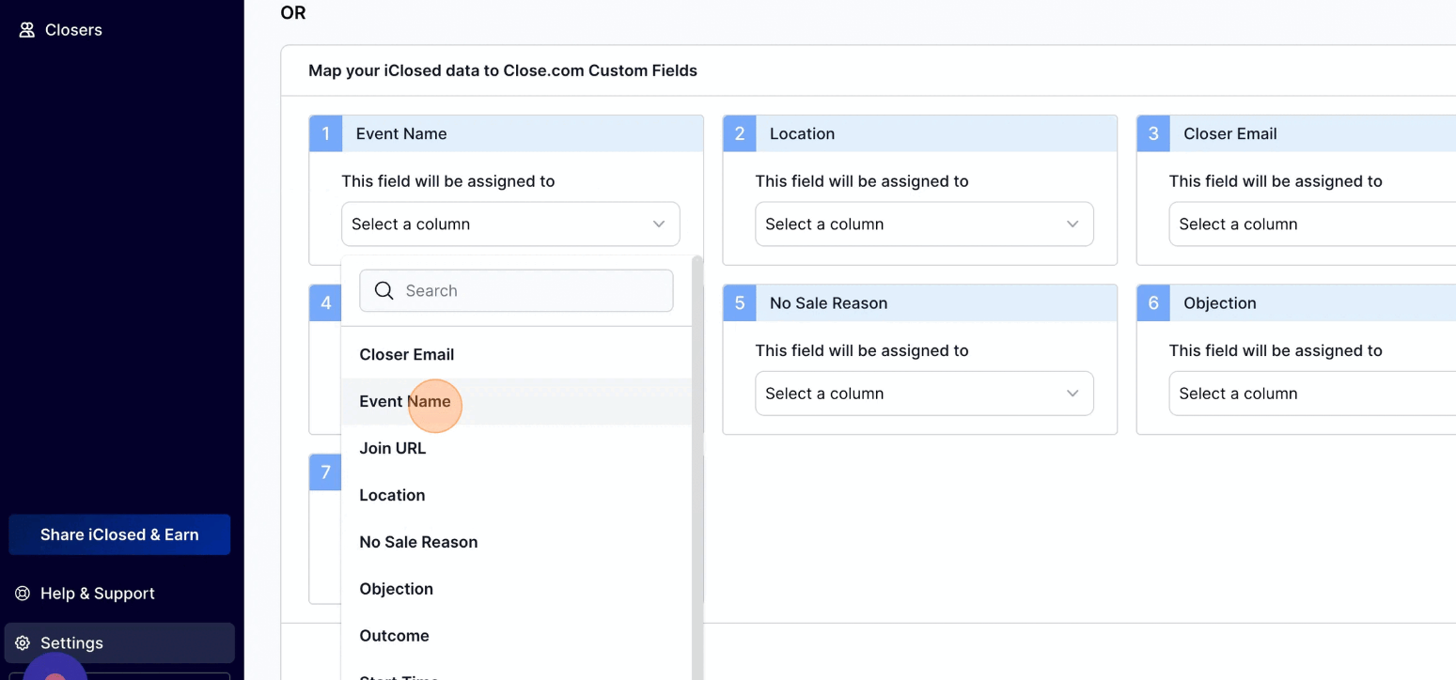Expand the No Sale Reason column dropdown
Screen dimensions: 1456x680
click(923, 394)
